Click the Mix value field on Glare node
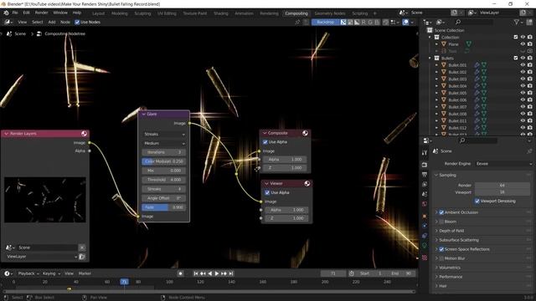 click(164, 171)
